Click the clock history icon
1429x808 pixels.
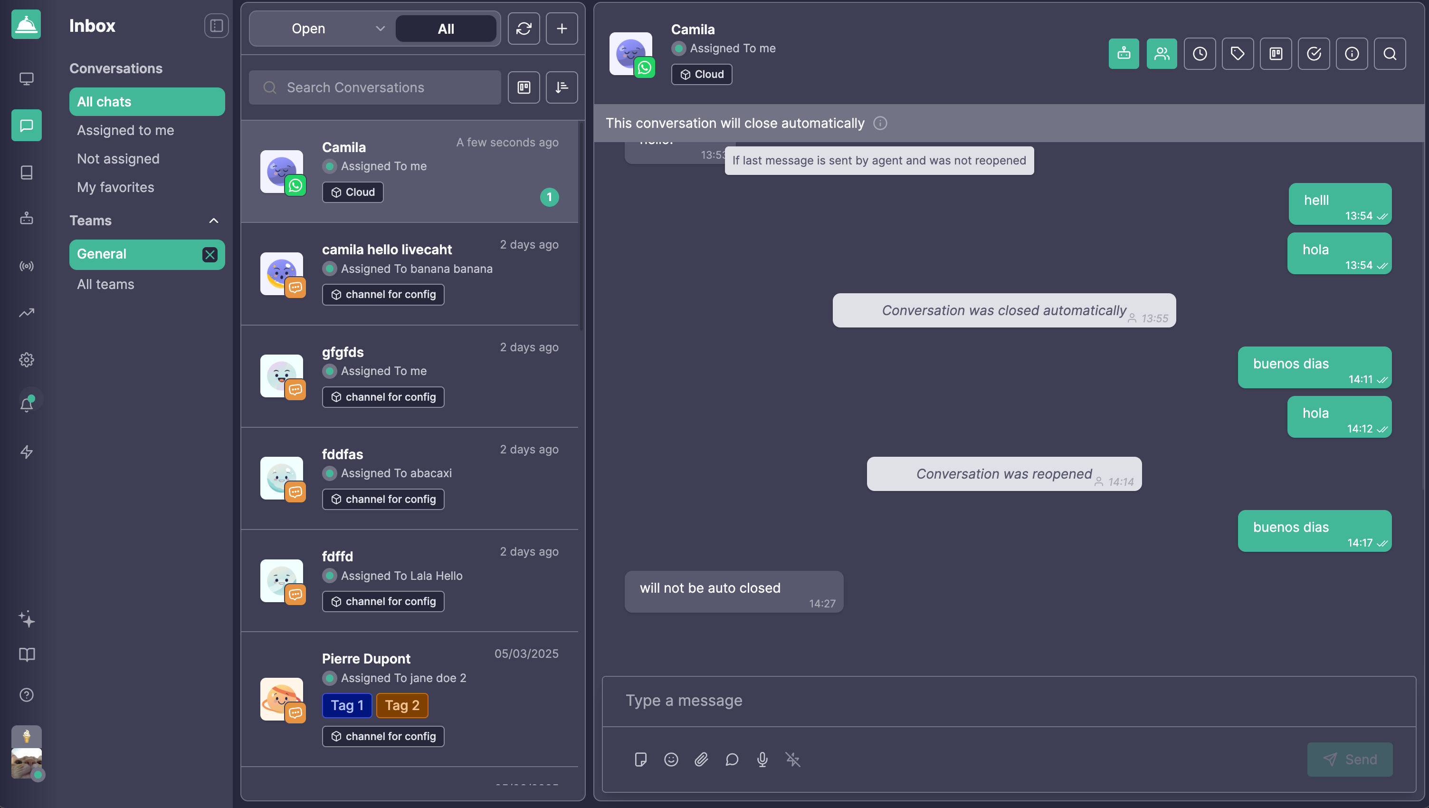(x=1200, y=54)
